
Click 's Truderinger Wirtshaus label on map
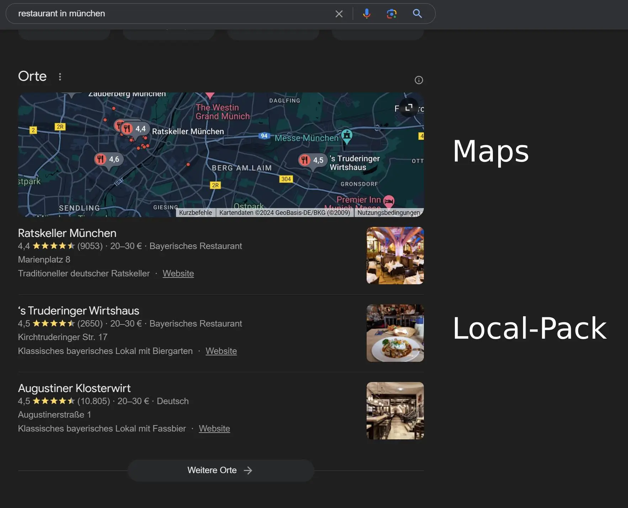[355, 163]
